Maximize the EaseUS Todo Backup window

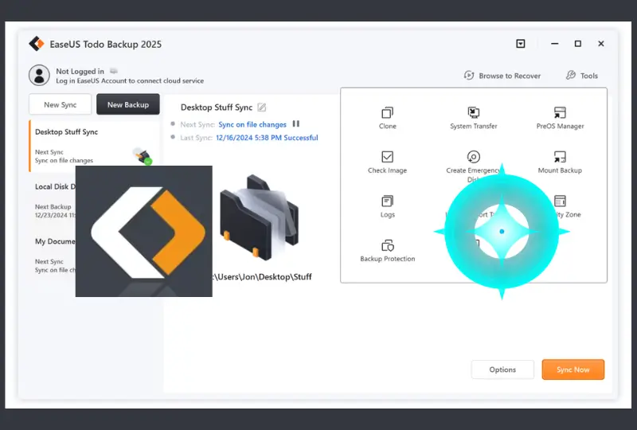(x=578, y=44)
